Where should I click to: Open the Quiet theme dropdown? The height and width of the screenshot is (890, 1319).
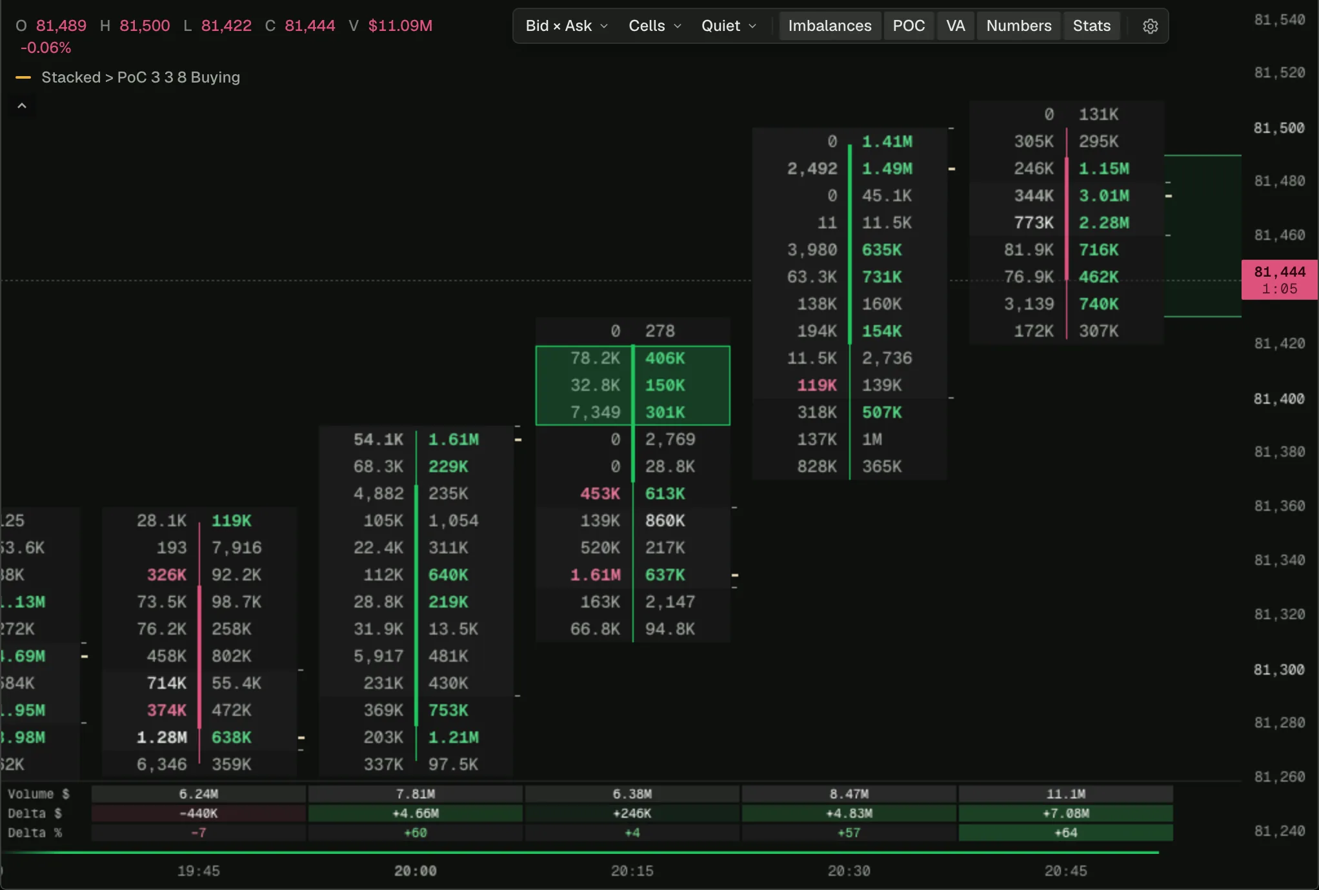click(729, 26)
